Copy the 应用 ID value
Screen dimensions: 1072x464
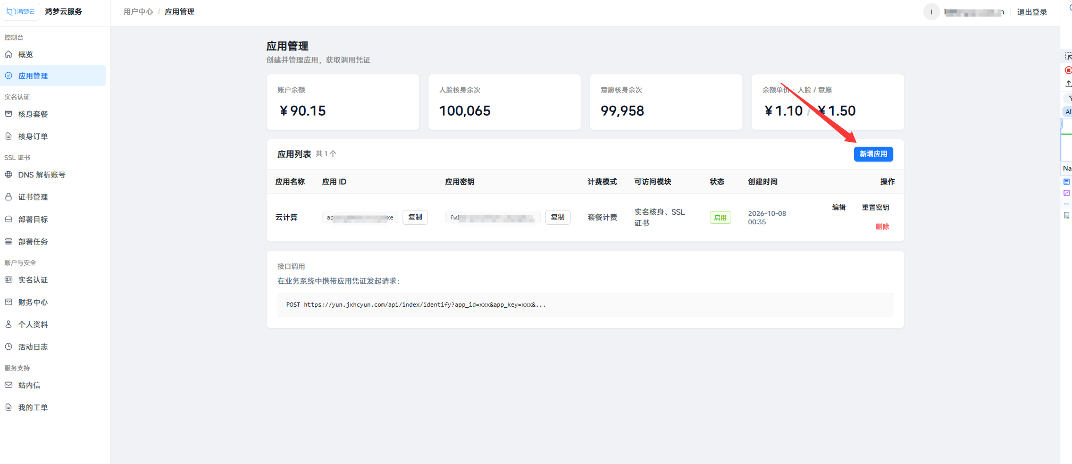click(x=415, y=217)
